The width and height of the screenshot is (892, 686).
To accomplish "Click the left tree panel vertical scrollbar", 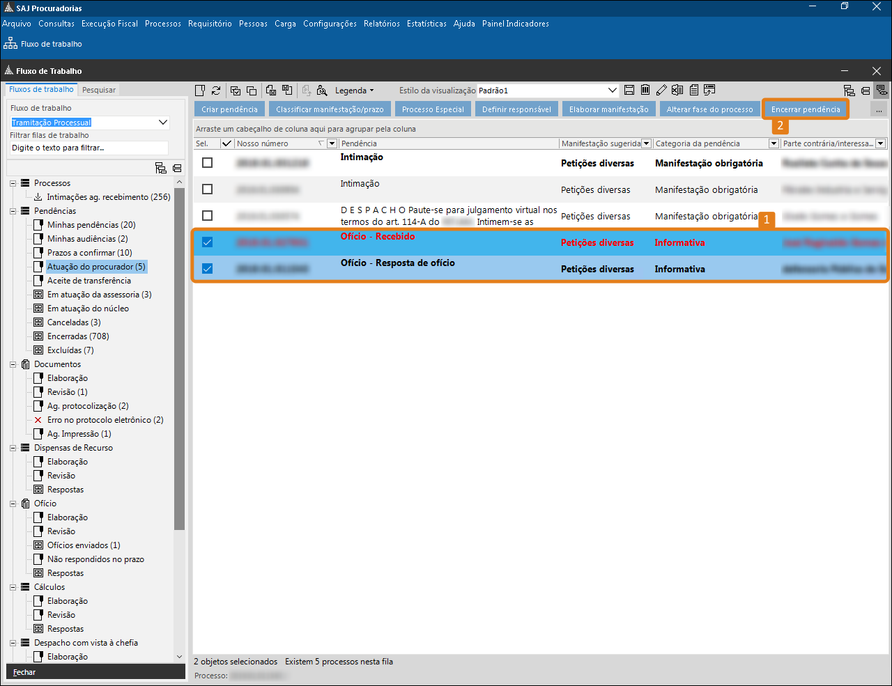I will coord(179,348).
